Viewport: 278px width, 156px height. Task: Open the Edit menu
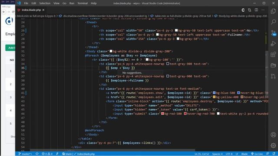(x=34, y=3)
